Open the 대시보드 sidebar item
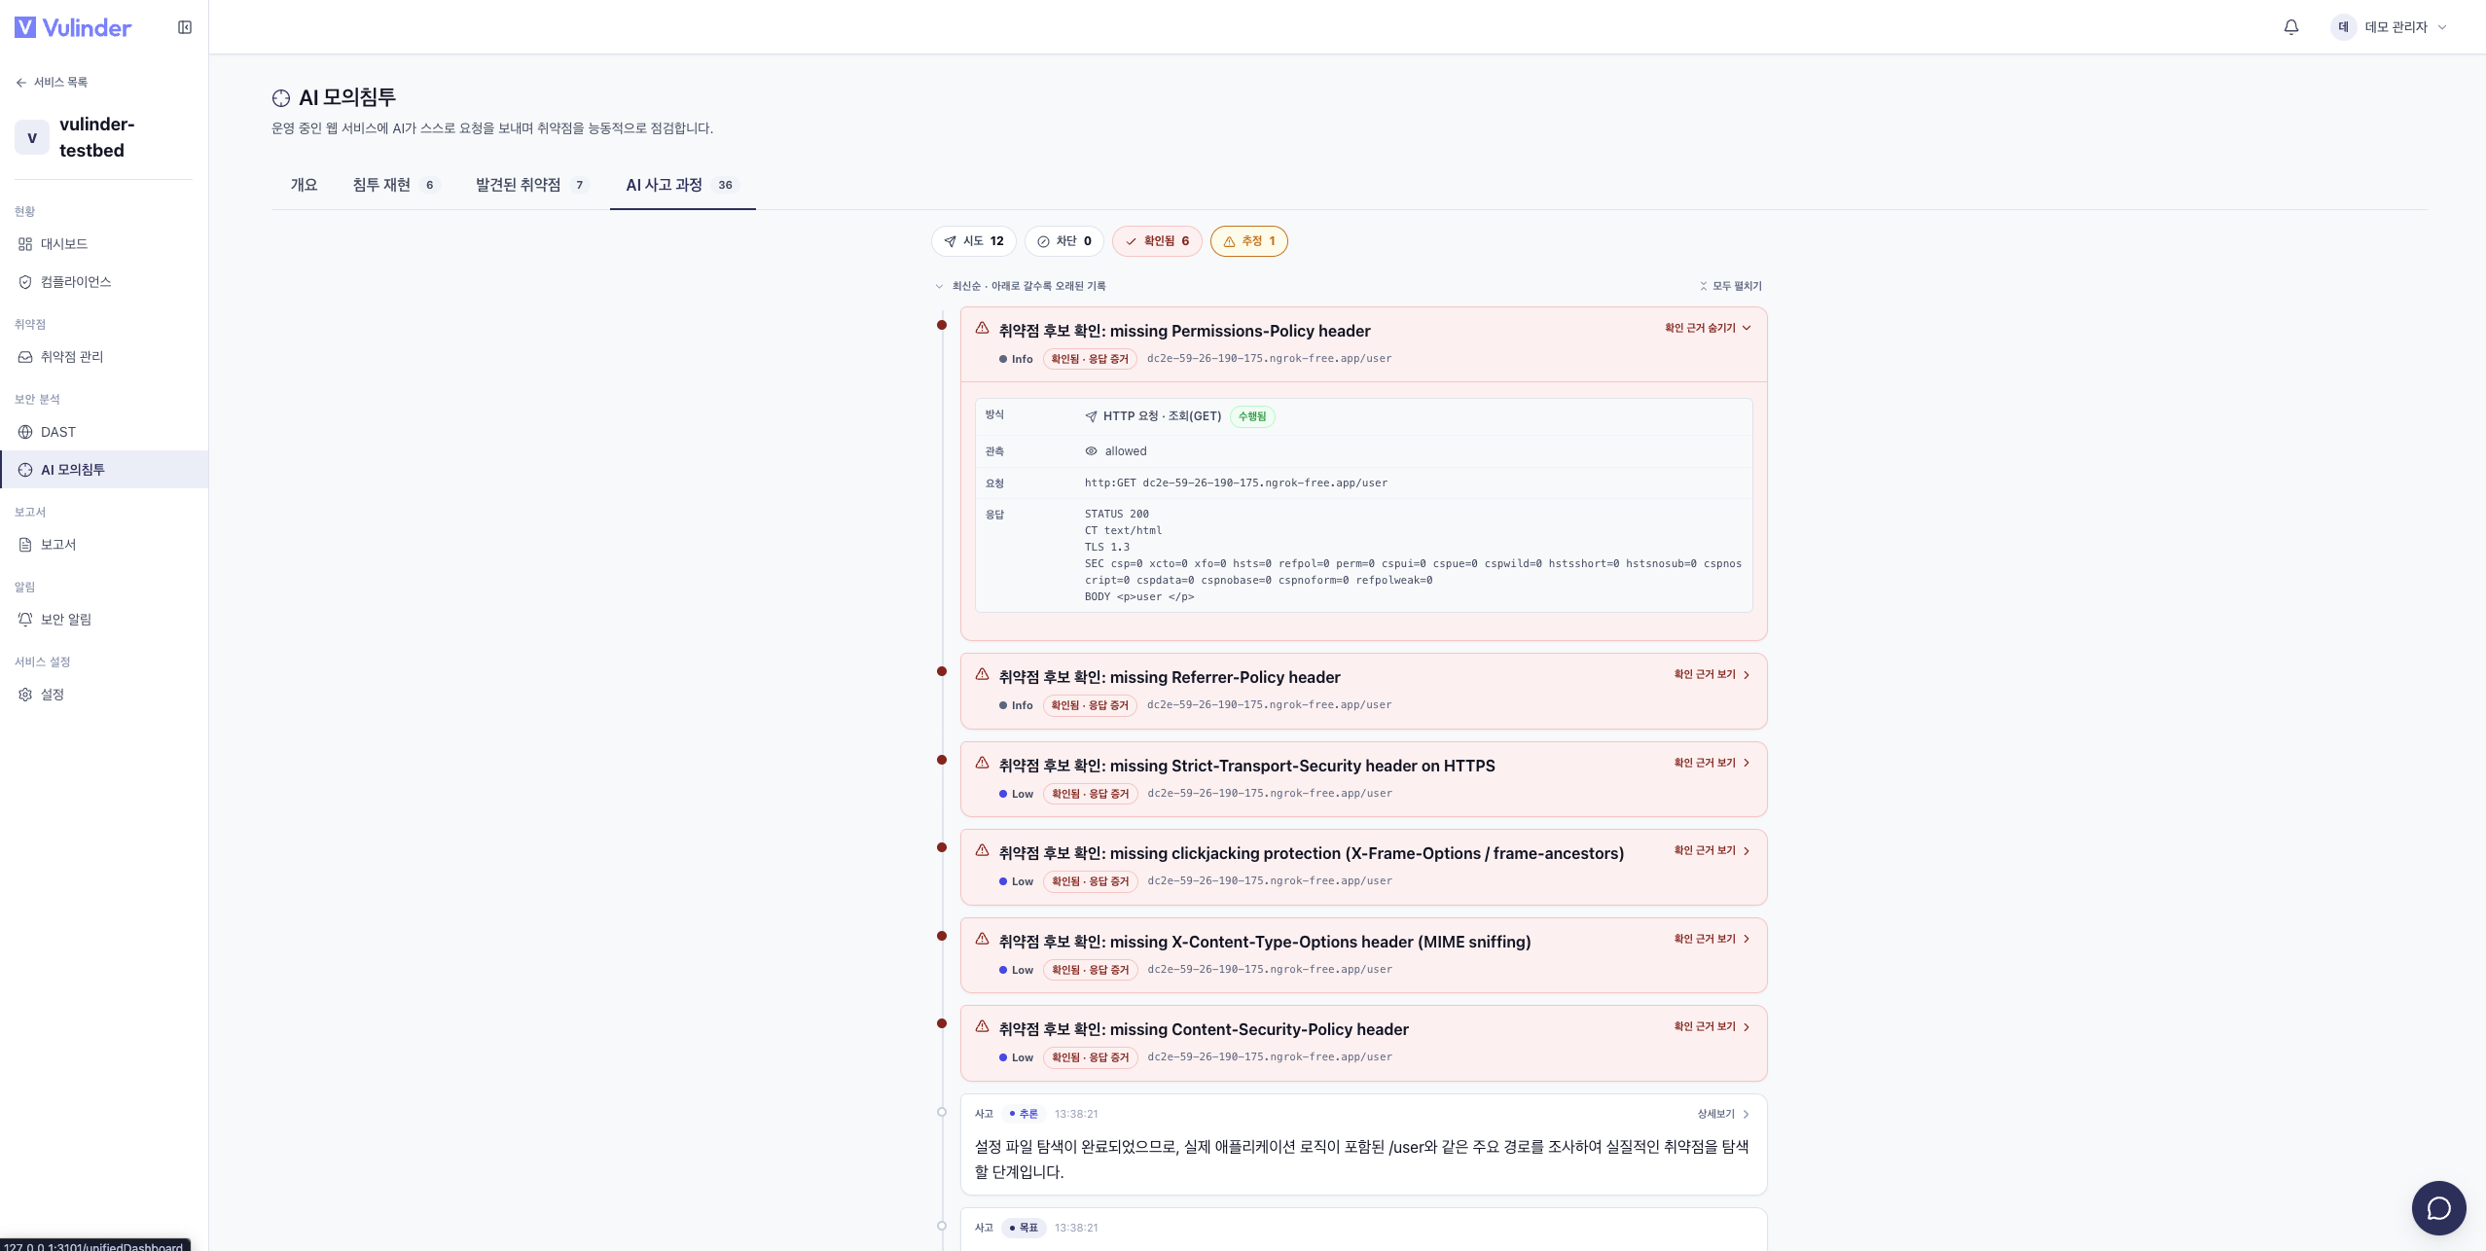2486x1251 pixels. (x=104, y=244)
